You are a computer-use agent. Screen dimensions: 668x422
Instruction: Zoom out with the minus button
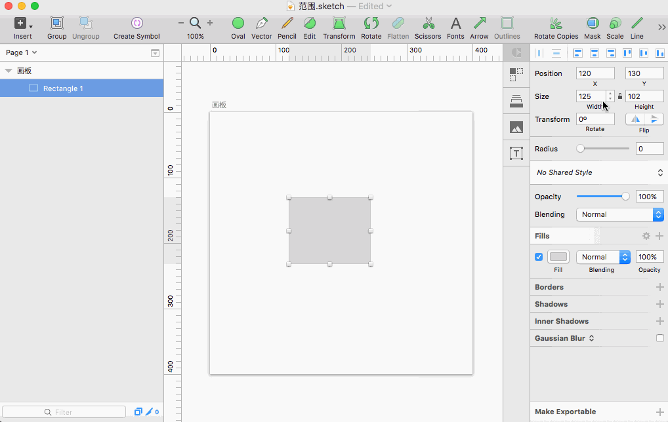click(x=181, y=23)
